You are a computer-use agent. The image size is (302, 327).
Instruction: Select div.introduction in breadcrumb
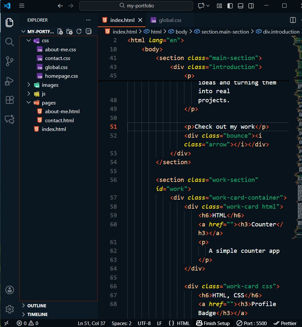(x=281, y=32)
